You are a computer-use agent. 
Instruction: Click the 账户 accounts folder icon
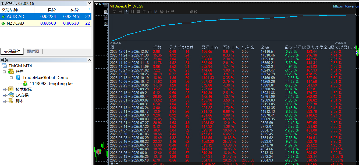click(11, 72)
